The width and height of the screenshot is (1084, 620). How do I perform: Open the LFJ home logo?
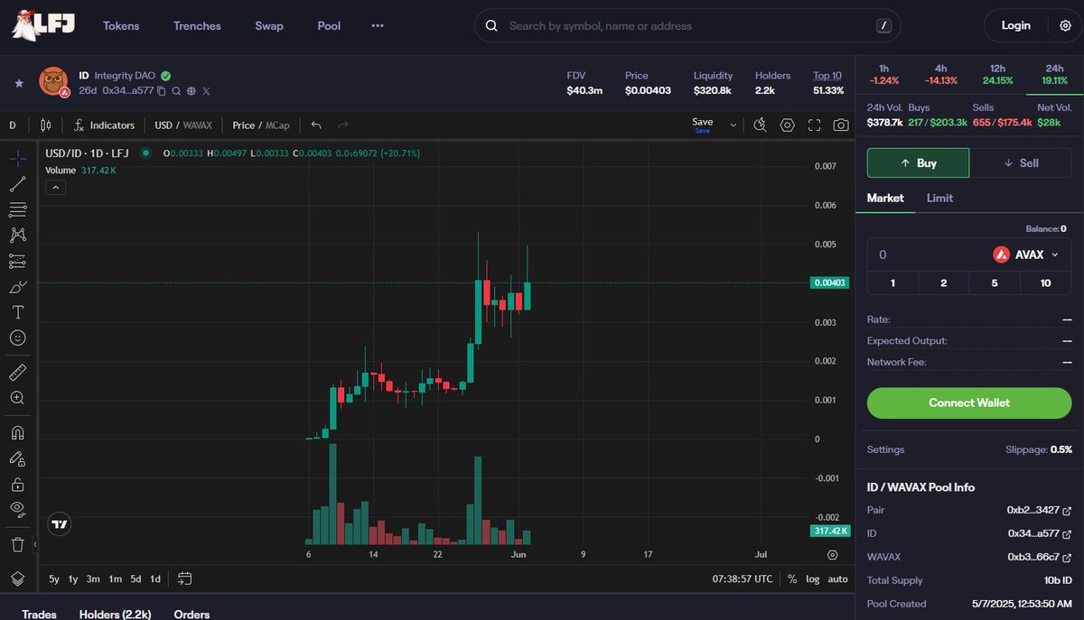pyautogui.click(x=42, y=25)
